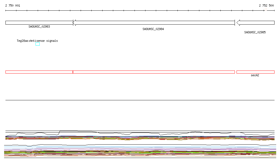This screenshot has width=280, height=167.
Task: Click the pink marker on the ruler
Action: (x=266, y=10)
